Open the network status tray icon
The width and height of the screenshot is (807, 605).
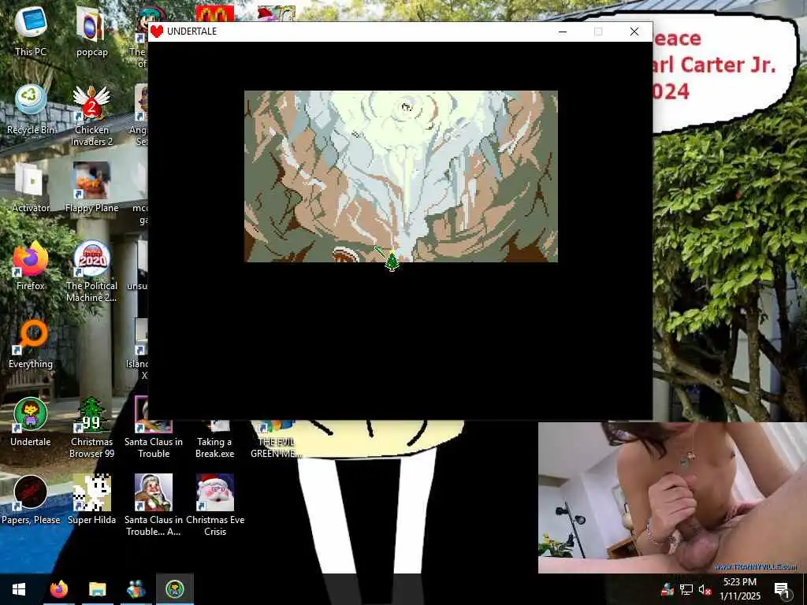coord(686,589)
